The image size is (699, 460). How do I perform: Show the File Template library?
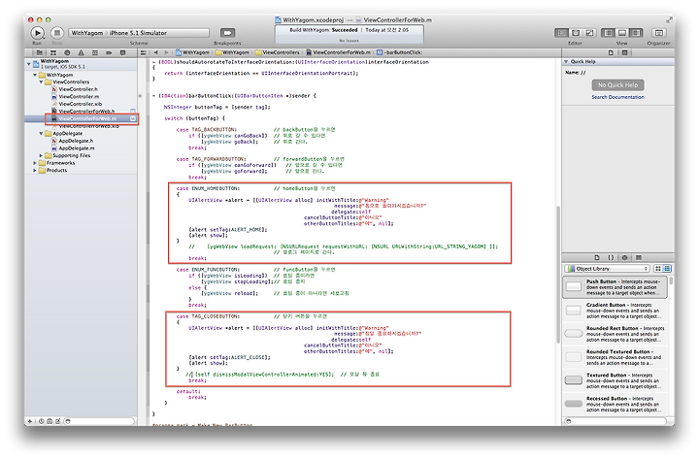(x=597, y=257)
